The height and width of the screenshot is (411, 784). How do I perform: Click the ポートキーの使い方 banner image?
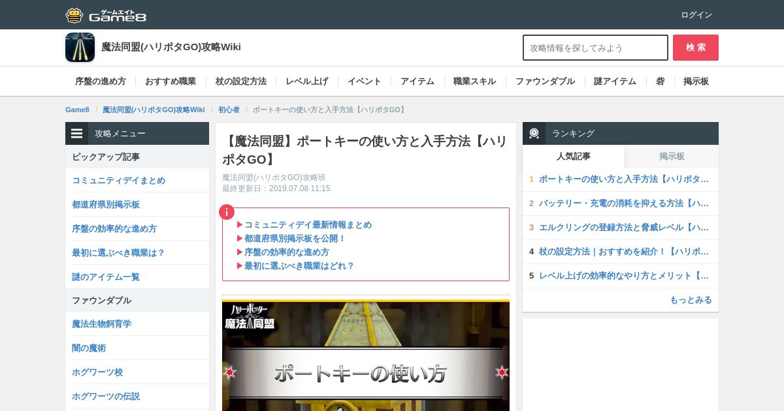pos(366,356)
